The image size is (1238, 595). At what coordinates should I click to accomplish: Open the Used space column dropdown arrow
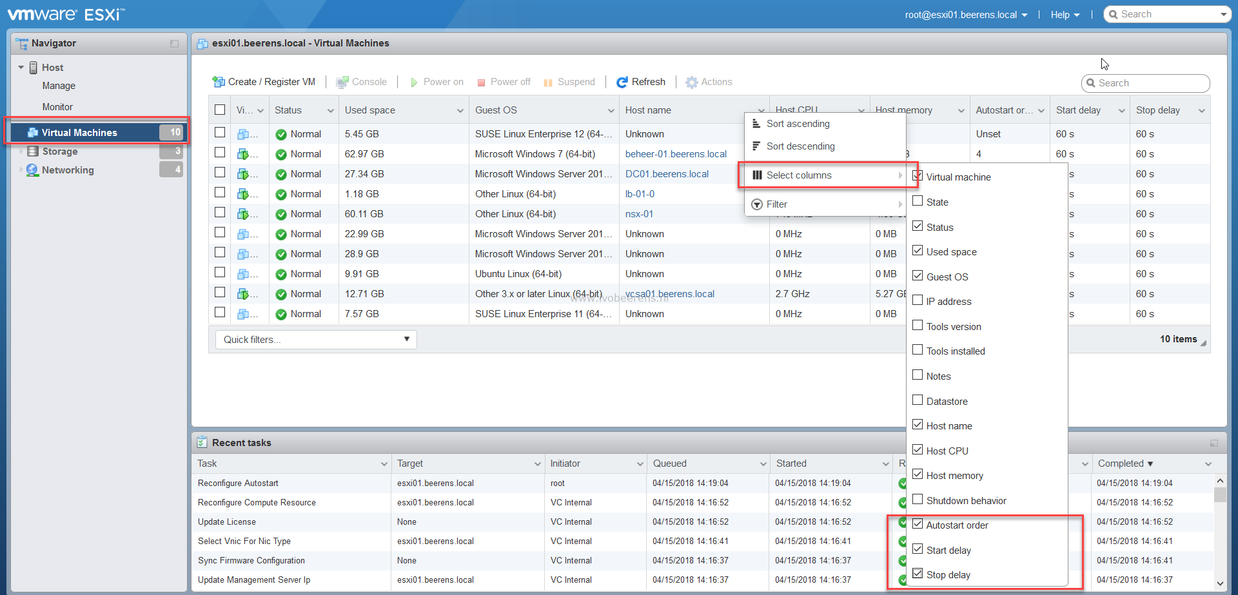tap(460, 111)
